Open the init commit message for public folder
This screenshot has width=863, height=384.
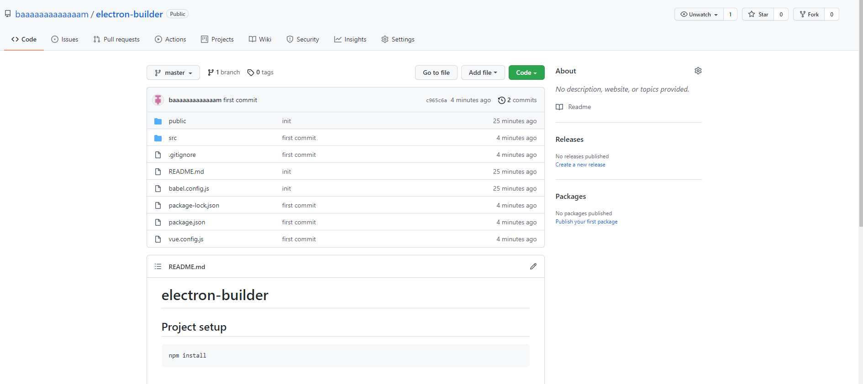pyautogui.click(x=286, y=121)
